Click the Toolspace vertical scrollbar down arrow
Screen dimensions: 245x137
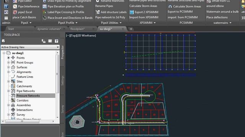click(57, 117)
